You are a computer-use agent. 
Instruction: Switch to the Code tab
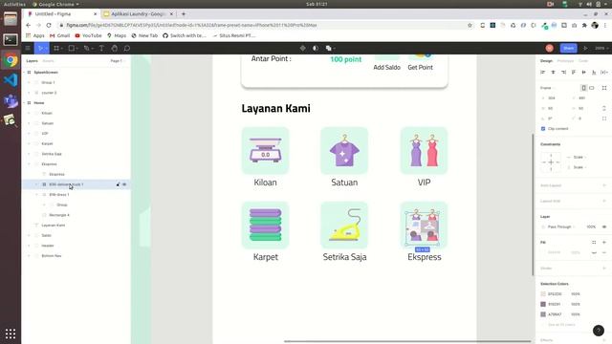582,61
